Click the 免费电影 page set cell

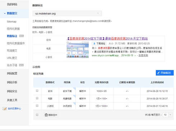(x=68, y=99)
